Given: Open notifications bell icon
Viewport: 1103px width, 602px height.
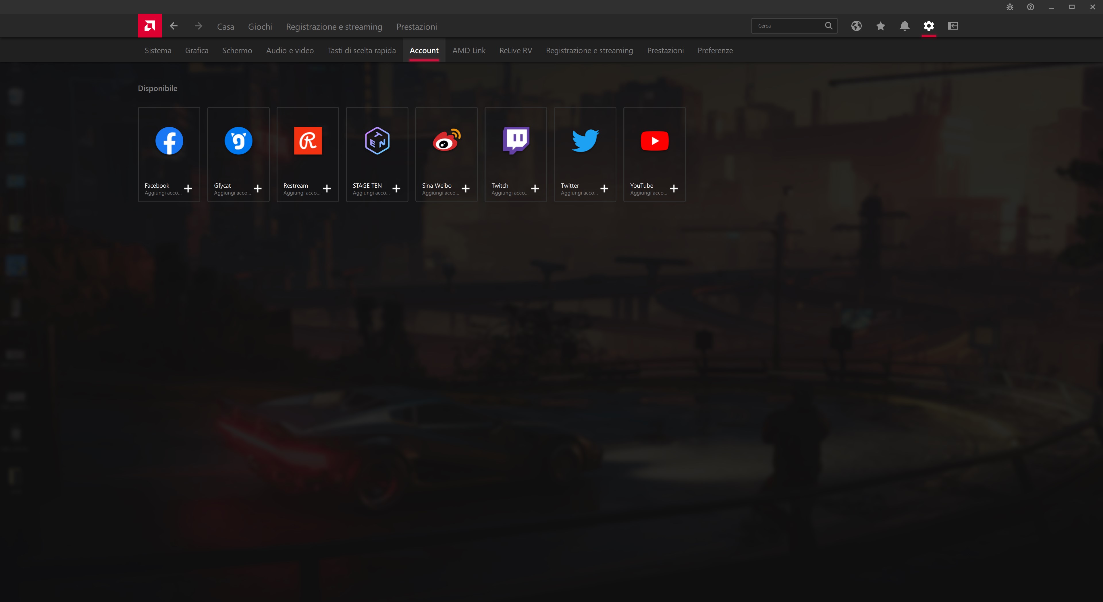Looking at the screenshot, I should pyautogui.click(x=904, y=26).
